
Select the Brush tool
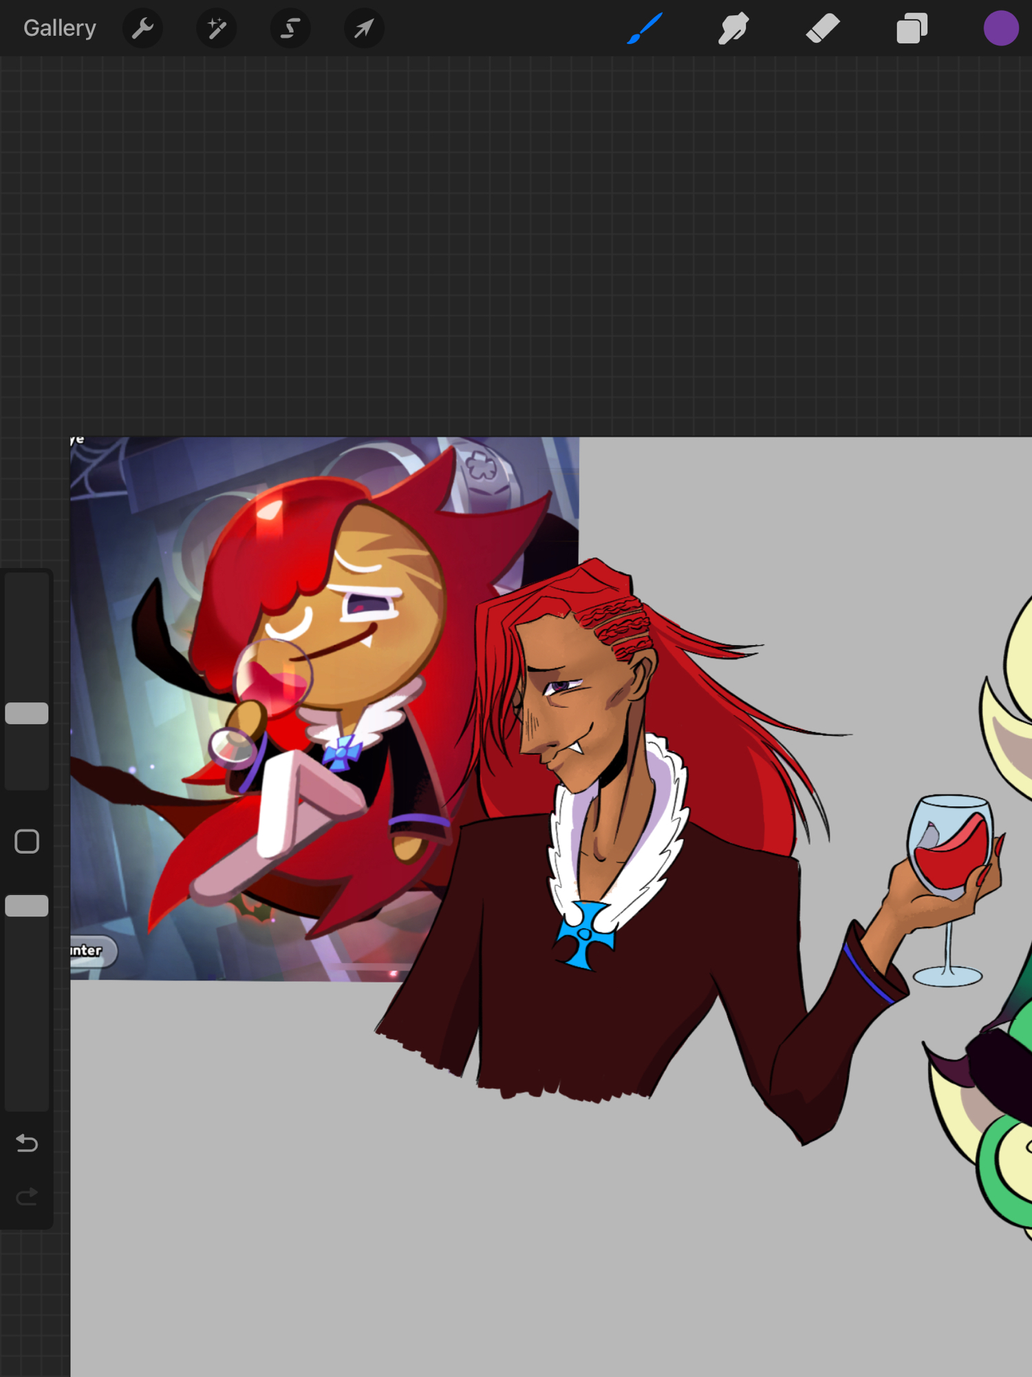(645, 28)
